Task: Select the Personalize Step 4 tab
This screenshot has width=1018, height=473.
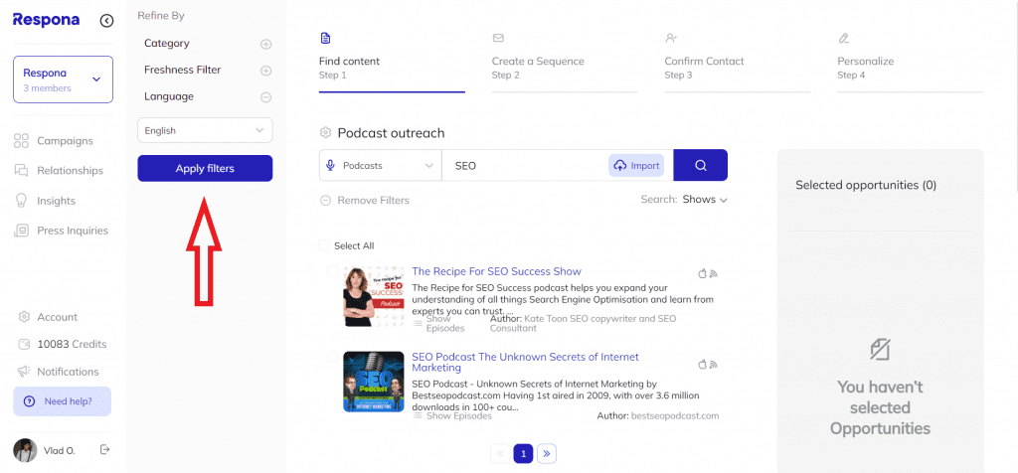Action: (x=910, y=62)
